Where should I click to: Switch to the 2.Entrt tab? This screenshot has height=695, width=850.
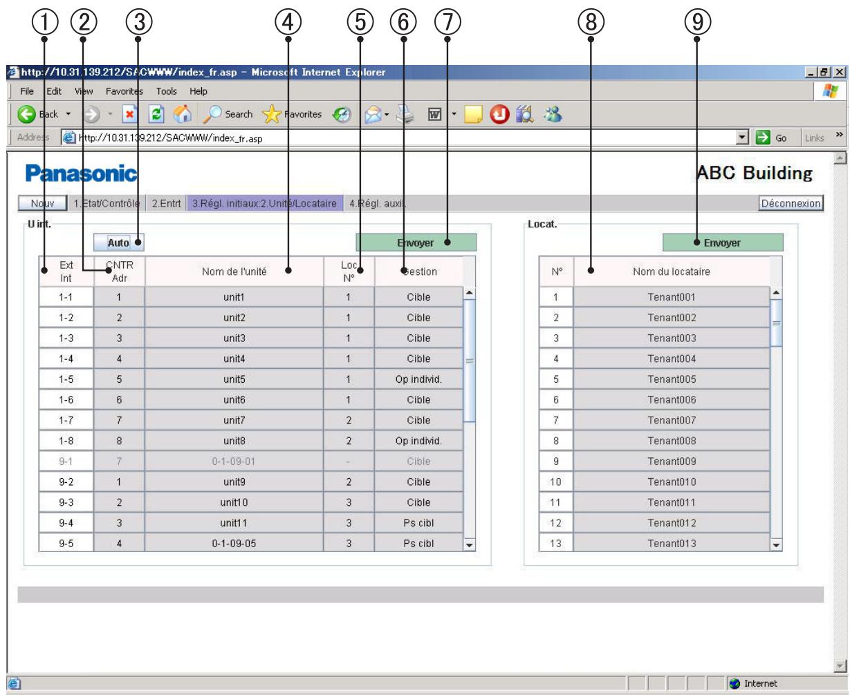[x=165, y=204]
